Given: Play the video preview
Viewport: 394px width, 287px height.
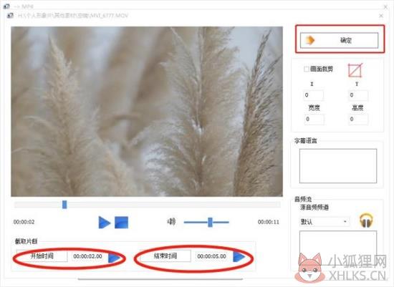Looking at the screenshot, I should coord(104,222).
